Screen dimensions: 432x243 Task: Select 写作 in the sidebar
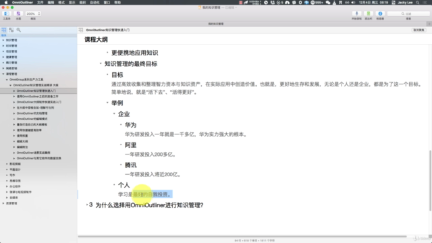12,175
